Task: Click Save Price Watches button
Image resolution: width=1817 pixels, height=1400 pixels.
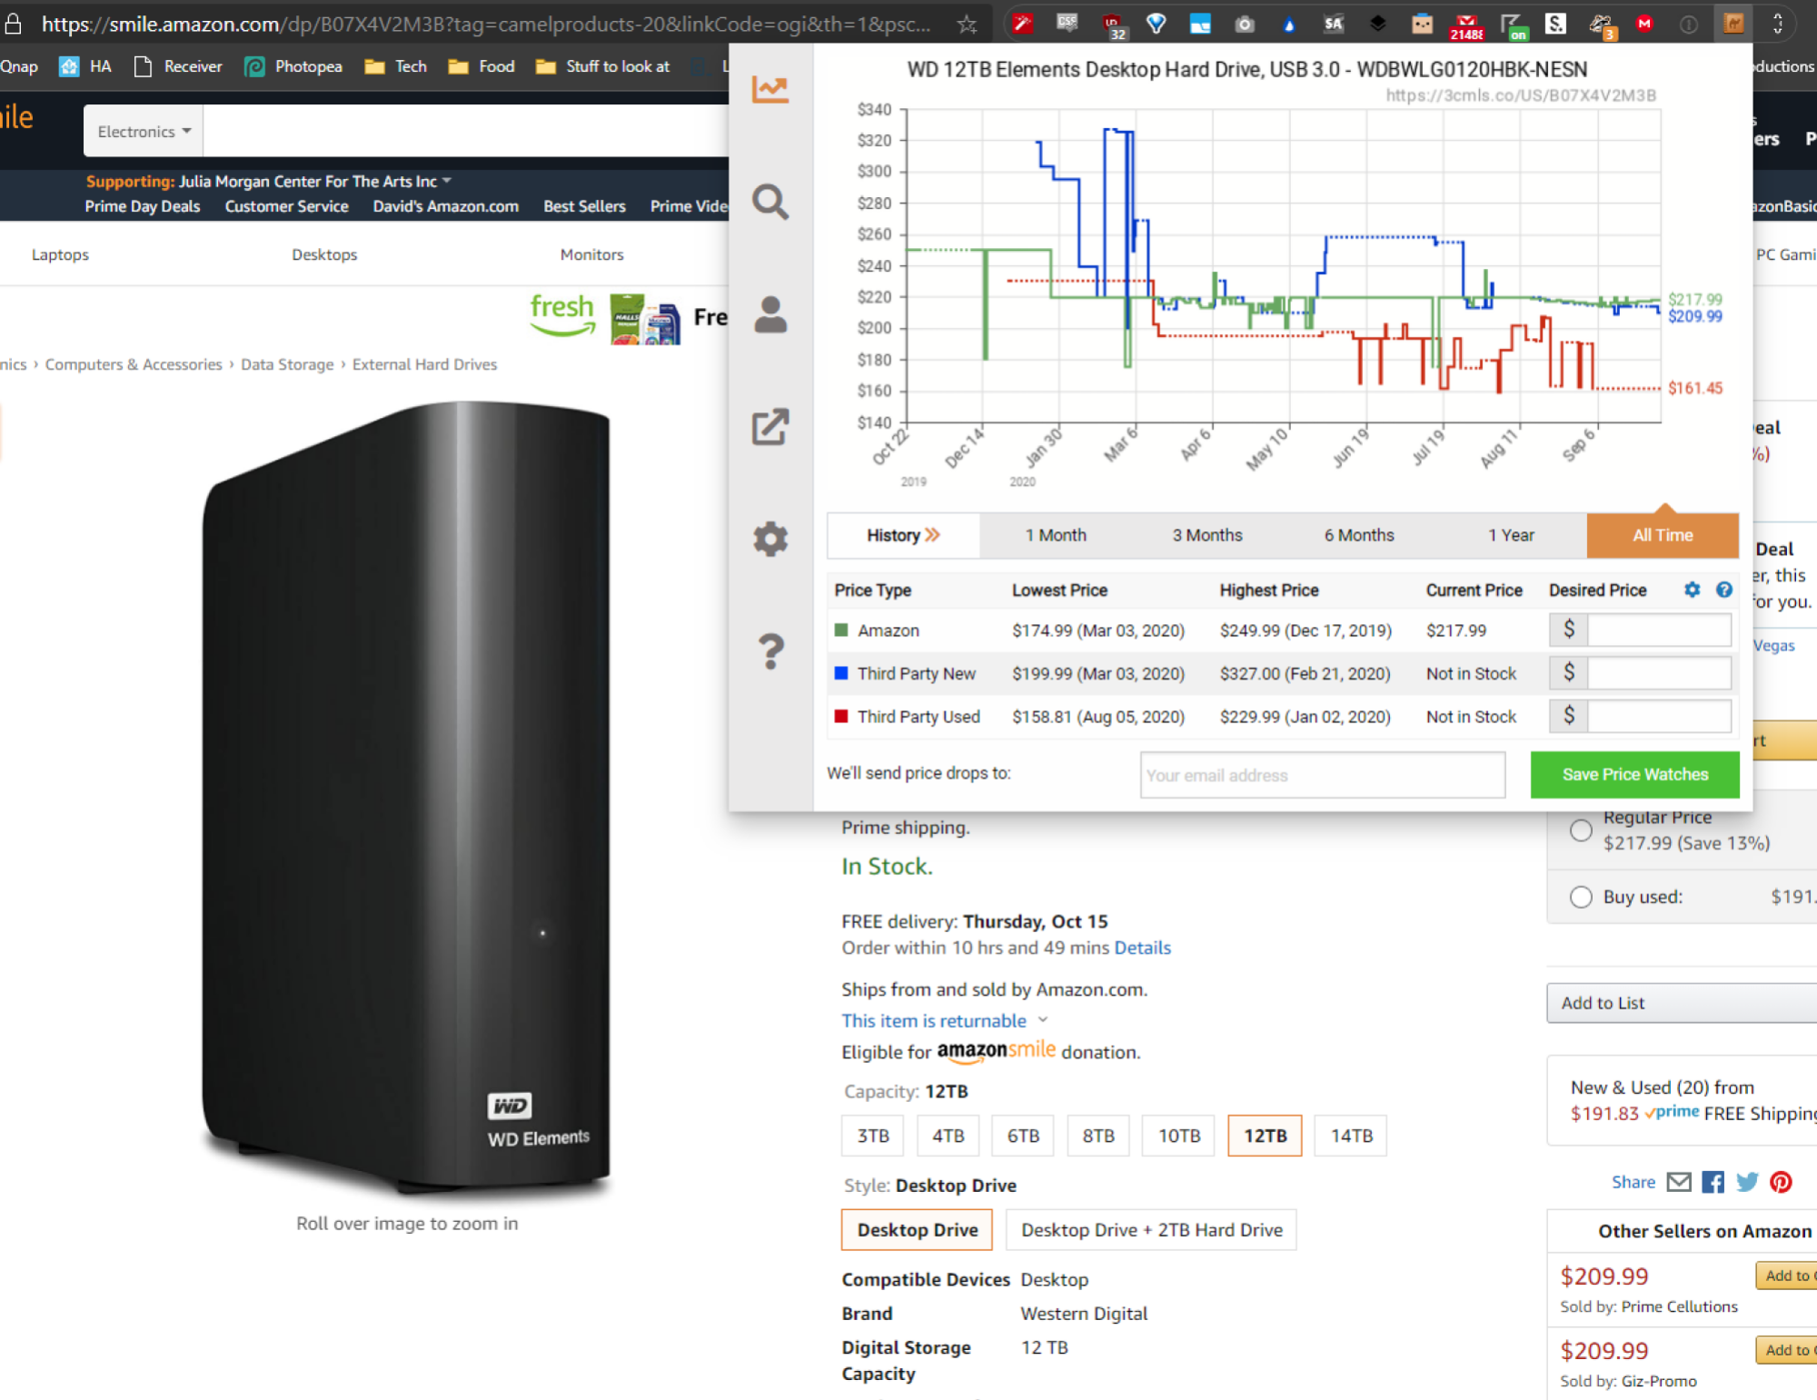Action: click(x=1634, y=774)
